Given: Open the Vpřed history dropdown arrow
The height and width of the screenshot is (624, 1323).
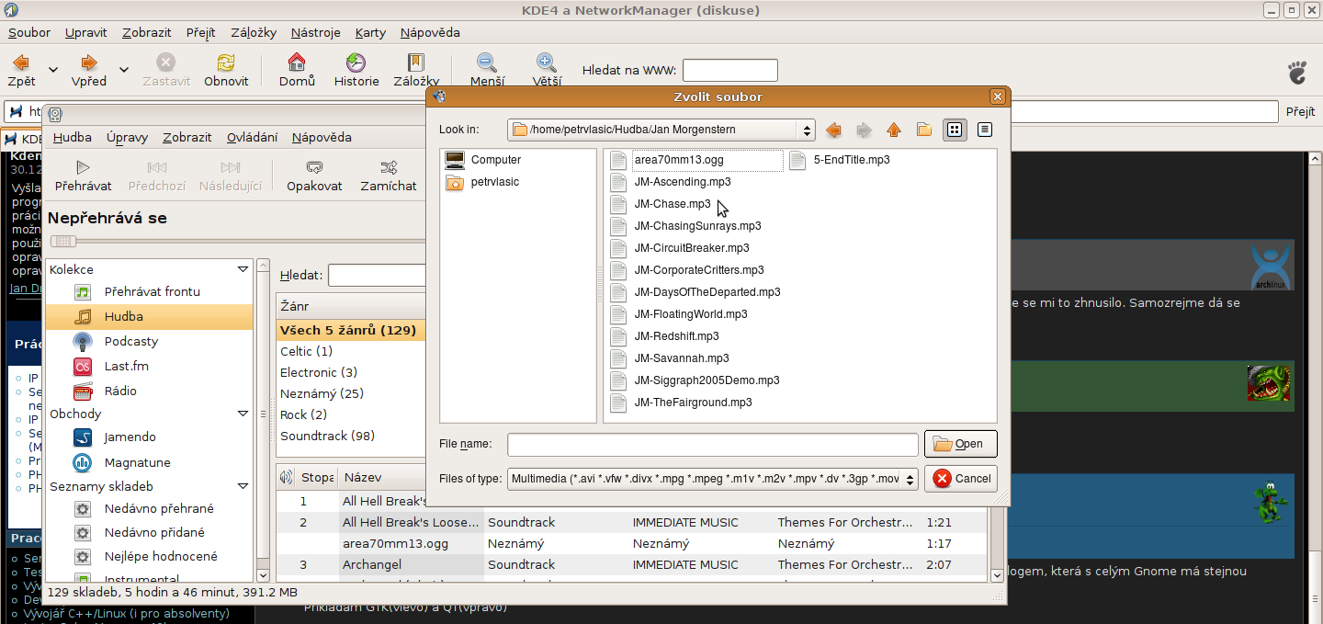Looking at the screenshot, I should [123, 69].
